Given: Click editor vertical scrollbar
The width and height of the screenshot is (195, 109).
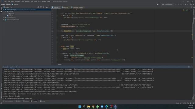Looking at the screenshot, I should [x=192, y=31].
